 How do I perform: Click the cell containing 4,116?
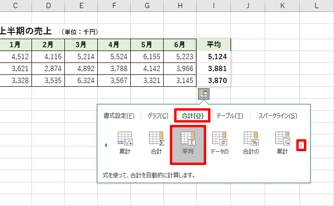[x=48, y=57]
